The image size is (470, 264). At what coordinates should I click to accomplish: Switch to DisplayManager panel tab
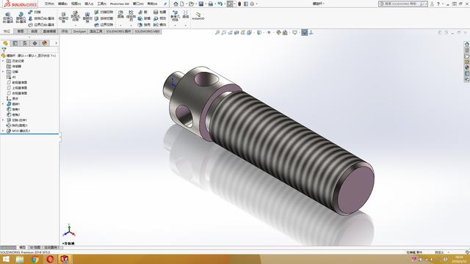[45, 43]
